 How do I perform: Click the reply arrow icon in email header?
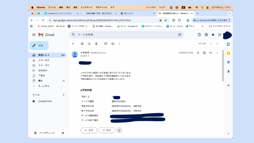click(x=211, y=53)
